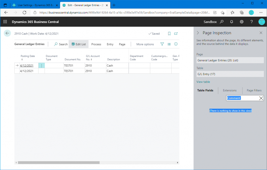Click the scrollbar right arrow
The image size is (267, 170).
(x=178, y=163)
